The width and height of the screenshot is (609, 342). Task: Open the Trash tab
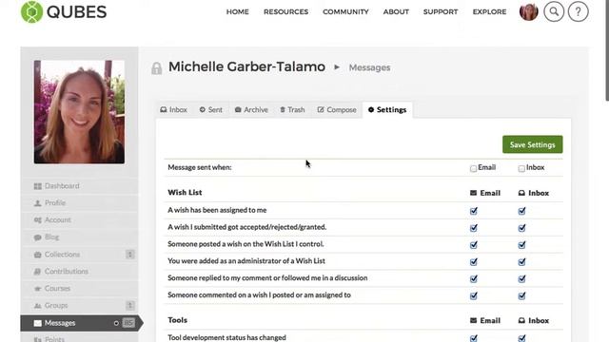point(292,110)
